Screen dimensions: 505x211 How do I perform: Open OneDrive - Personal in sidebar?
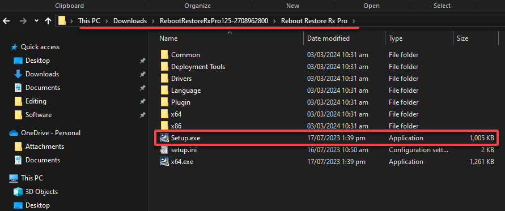pyautogui.click(x=50, y=133)
